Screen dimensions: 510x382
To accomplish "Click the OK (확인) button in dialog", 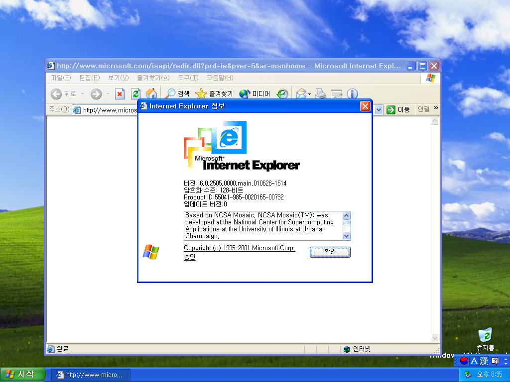I will point(330,252).
